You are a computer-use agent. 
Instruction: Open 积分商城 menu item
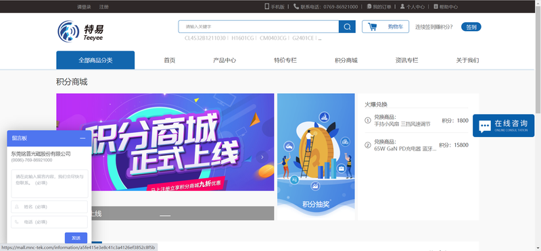(x=346, y=61)
